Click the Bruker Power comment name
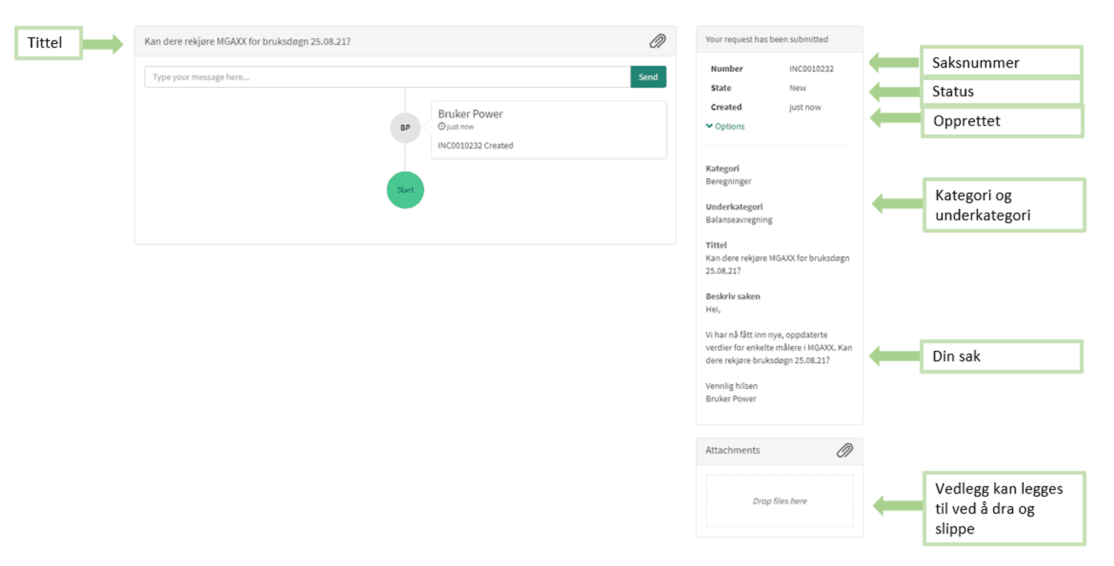Viewport: 1114px width, 566px height. 470,114
